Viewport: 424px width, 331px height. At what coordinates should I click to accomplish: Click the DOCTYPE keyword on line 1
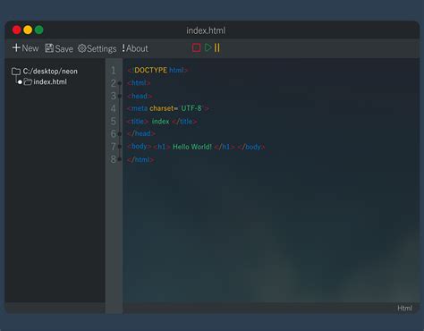150,70
